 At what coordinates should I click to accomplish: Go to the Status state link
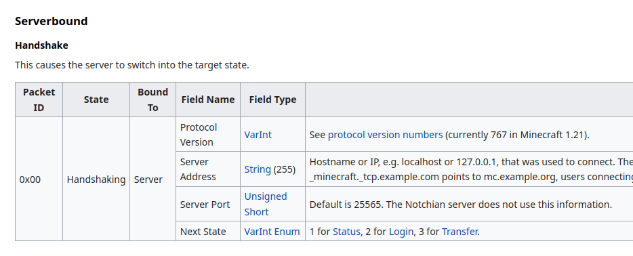pos(346,232)
